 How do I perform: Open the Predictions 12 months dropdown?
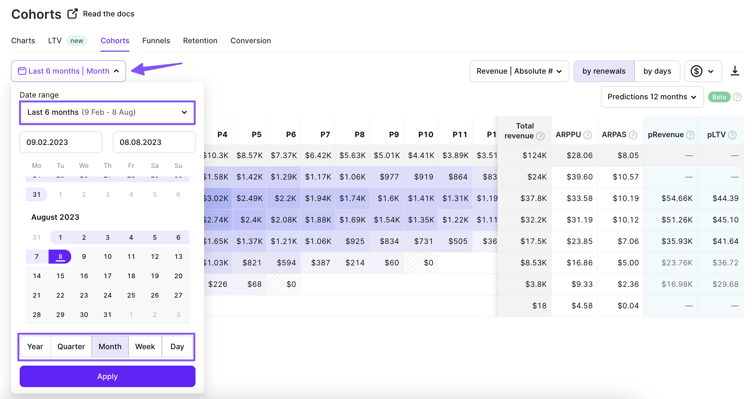(652, 97)
